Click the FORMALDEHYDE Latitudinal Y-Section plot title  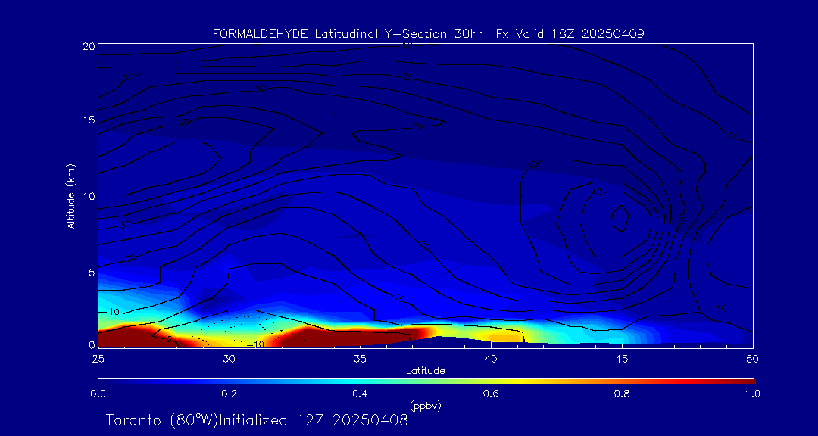(428, 34)
